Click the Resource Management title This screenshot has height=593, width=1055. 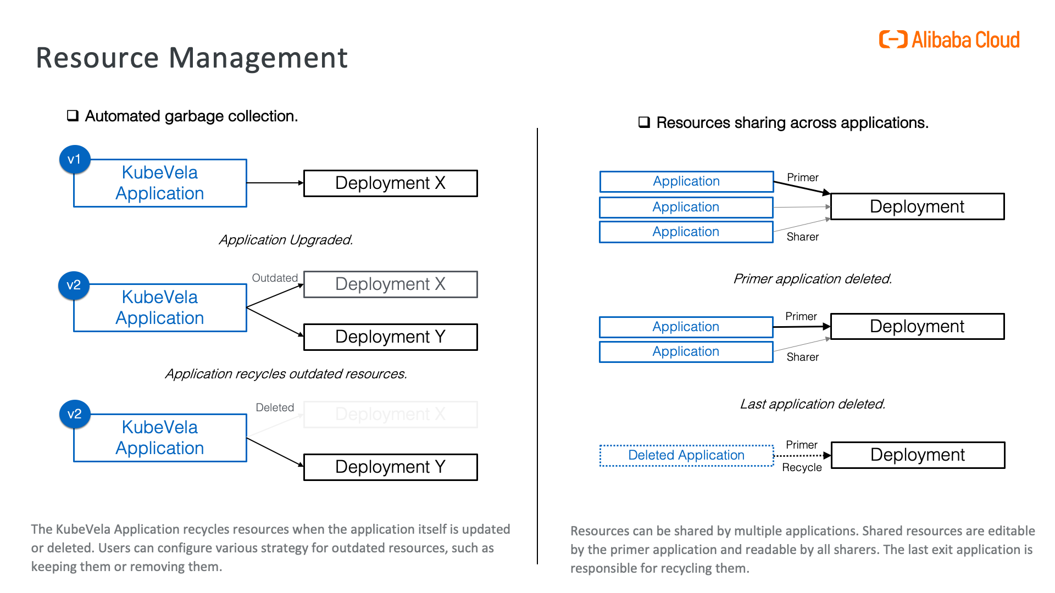(192, 58)
